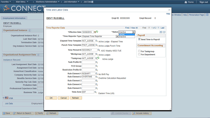Screen dimensions: 210x118
Task: Open the Rule Element 4 lookup
Action: (x=96, y=85)
